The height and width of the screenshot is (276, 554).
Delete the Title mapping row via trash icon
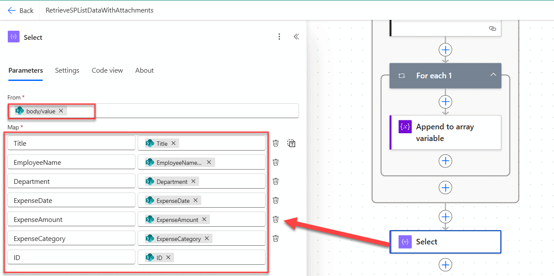275,143
